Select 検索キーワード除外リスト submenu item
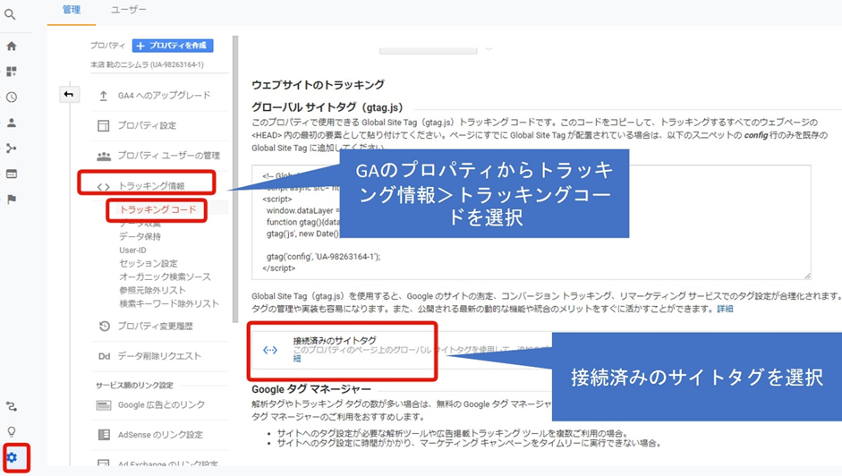Viewport: 842px width, 476px height. coord(169,303)
